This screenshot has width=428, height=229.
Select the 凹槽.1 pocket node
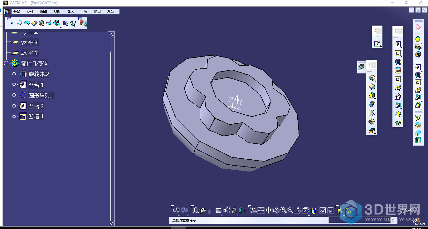36,117
